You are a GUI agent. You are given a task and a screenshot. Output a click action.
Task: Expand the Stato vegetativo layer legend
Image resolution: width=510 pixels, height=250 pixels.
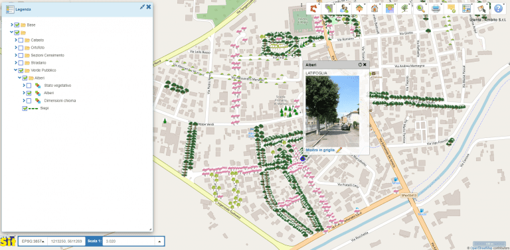pyautogui.click(x=24, y=86)
